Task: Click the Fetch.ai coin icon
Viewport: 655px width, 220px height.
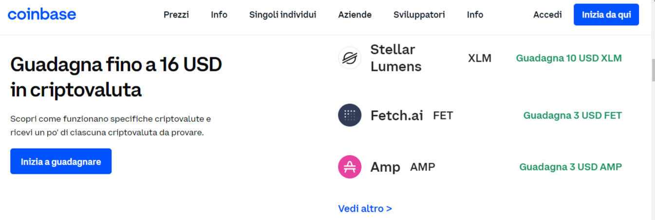Action: tap(350, 116)
